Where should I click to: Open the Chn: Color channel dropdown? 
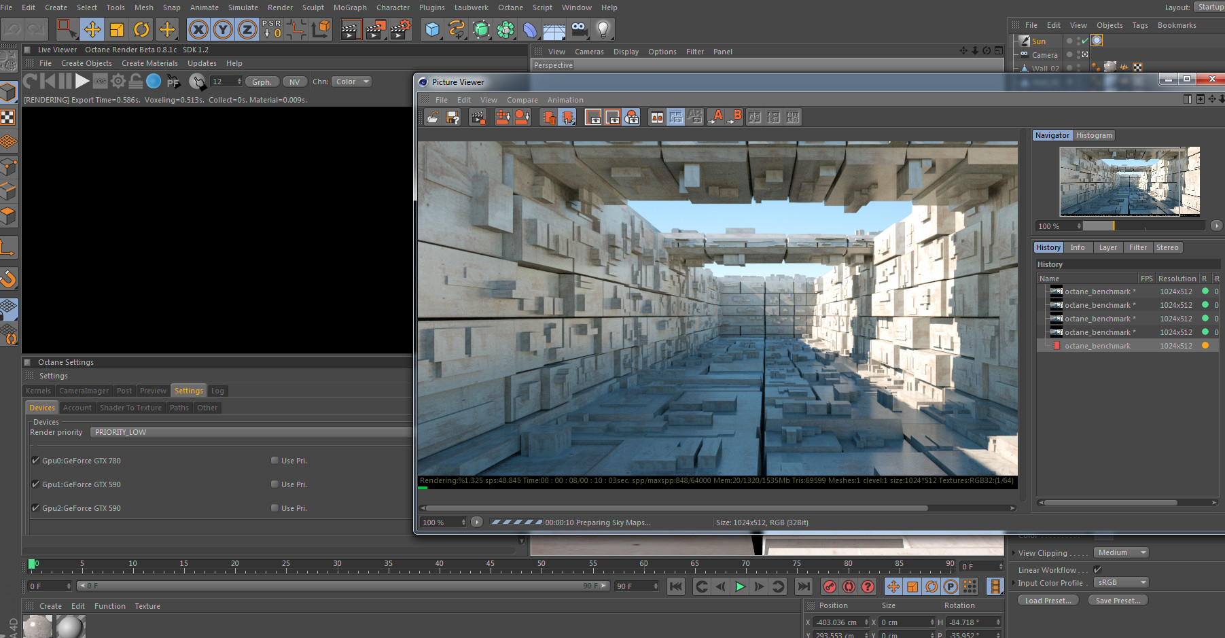tap(351, 82)
